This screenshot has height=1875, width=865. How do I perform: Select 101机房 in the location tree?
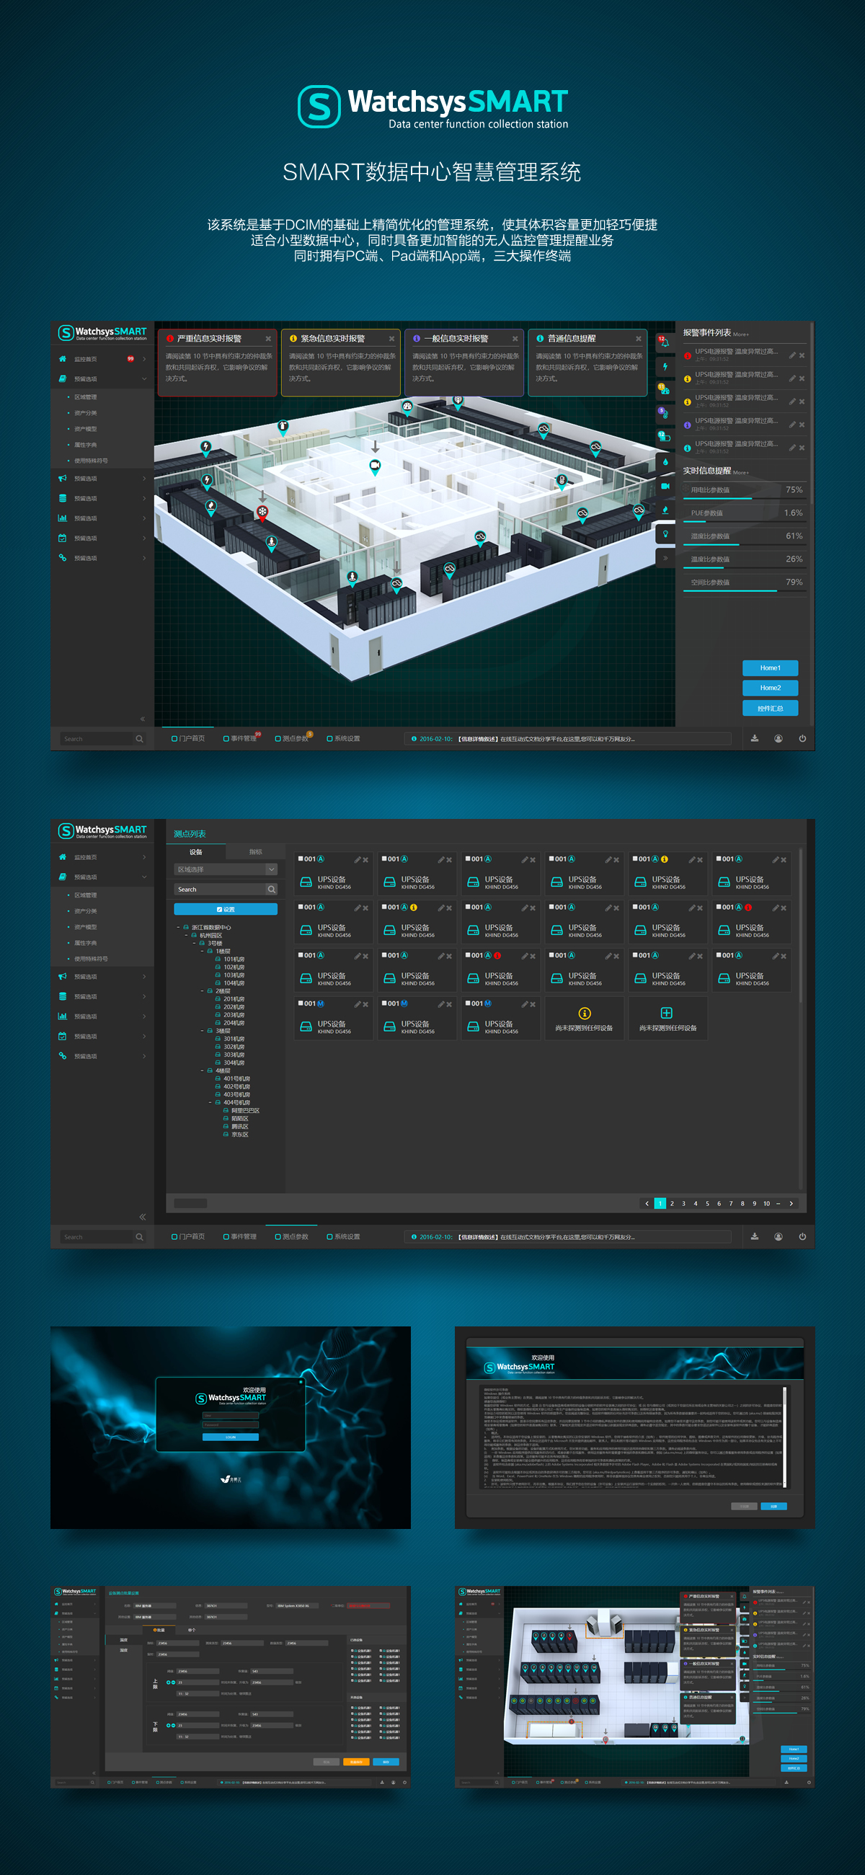(234, 959)
